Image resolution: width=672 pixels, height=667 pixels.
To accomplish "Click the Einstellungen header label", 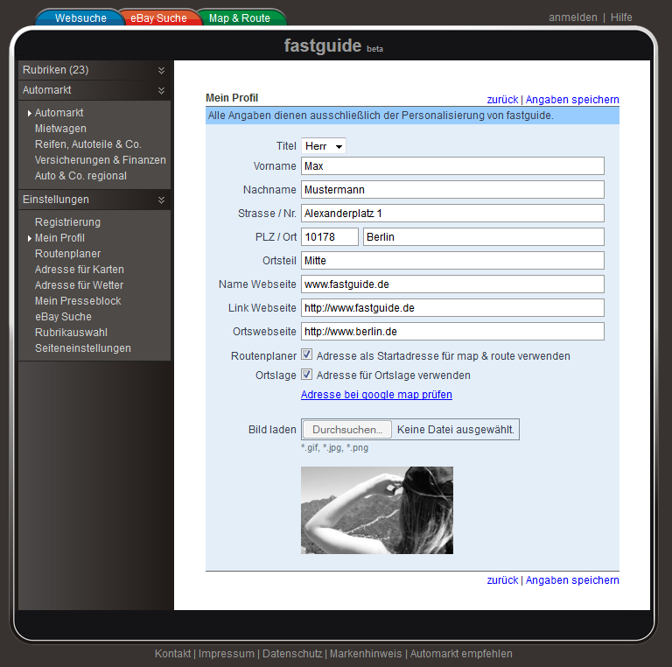I will pos(56,200).
